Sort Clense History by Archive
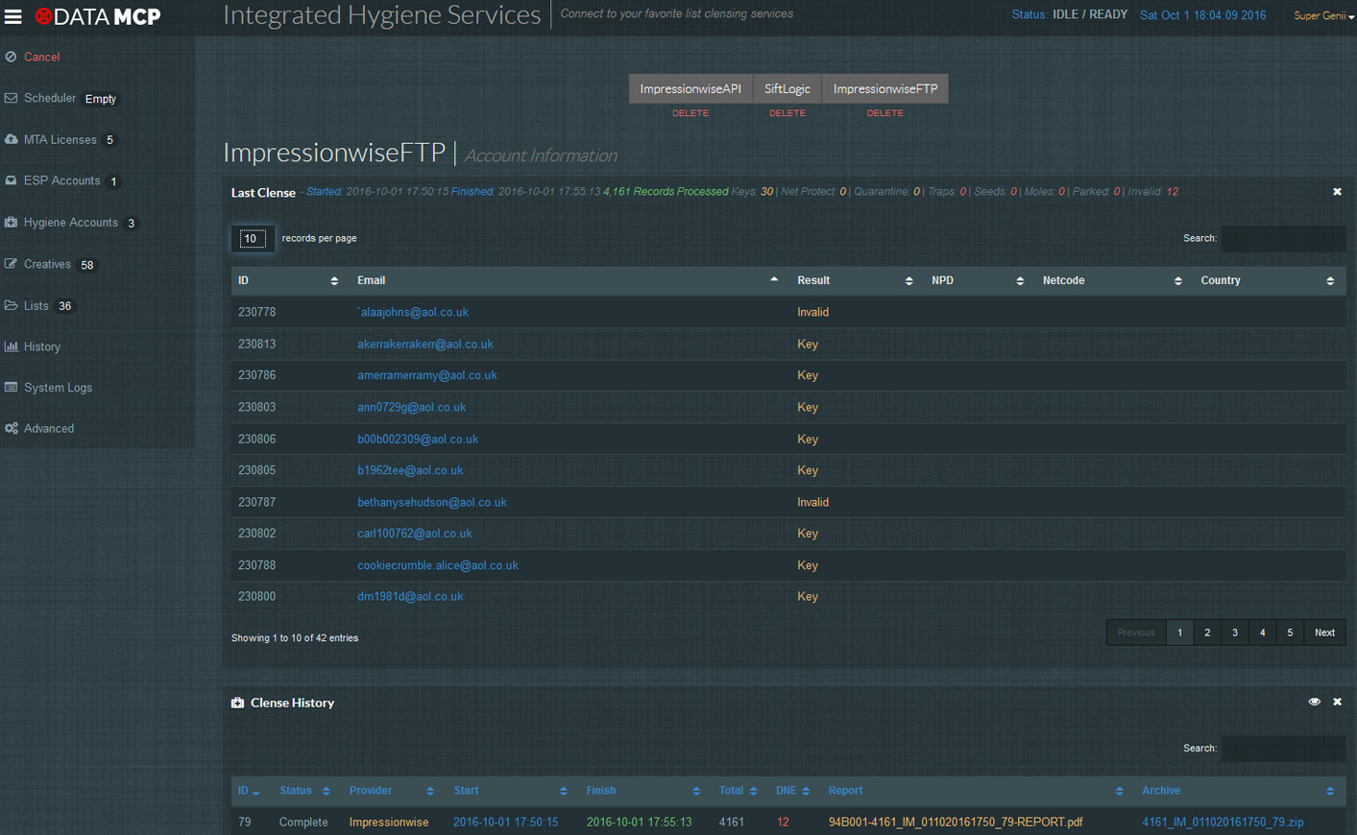 point(1240,791)
